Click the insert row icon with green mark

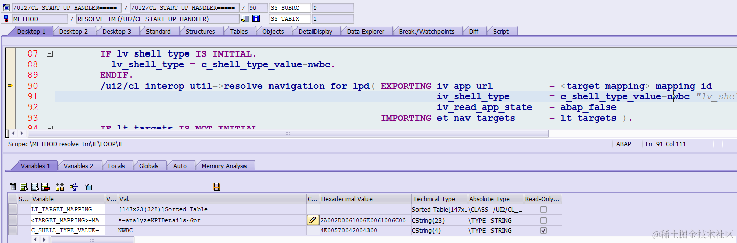coord(23,187)
